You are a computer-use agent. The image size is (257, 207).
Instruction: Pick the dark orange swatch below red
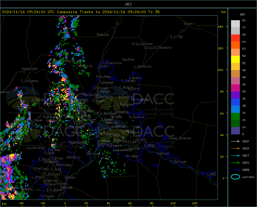(235, 45)
